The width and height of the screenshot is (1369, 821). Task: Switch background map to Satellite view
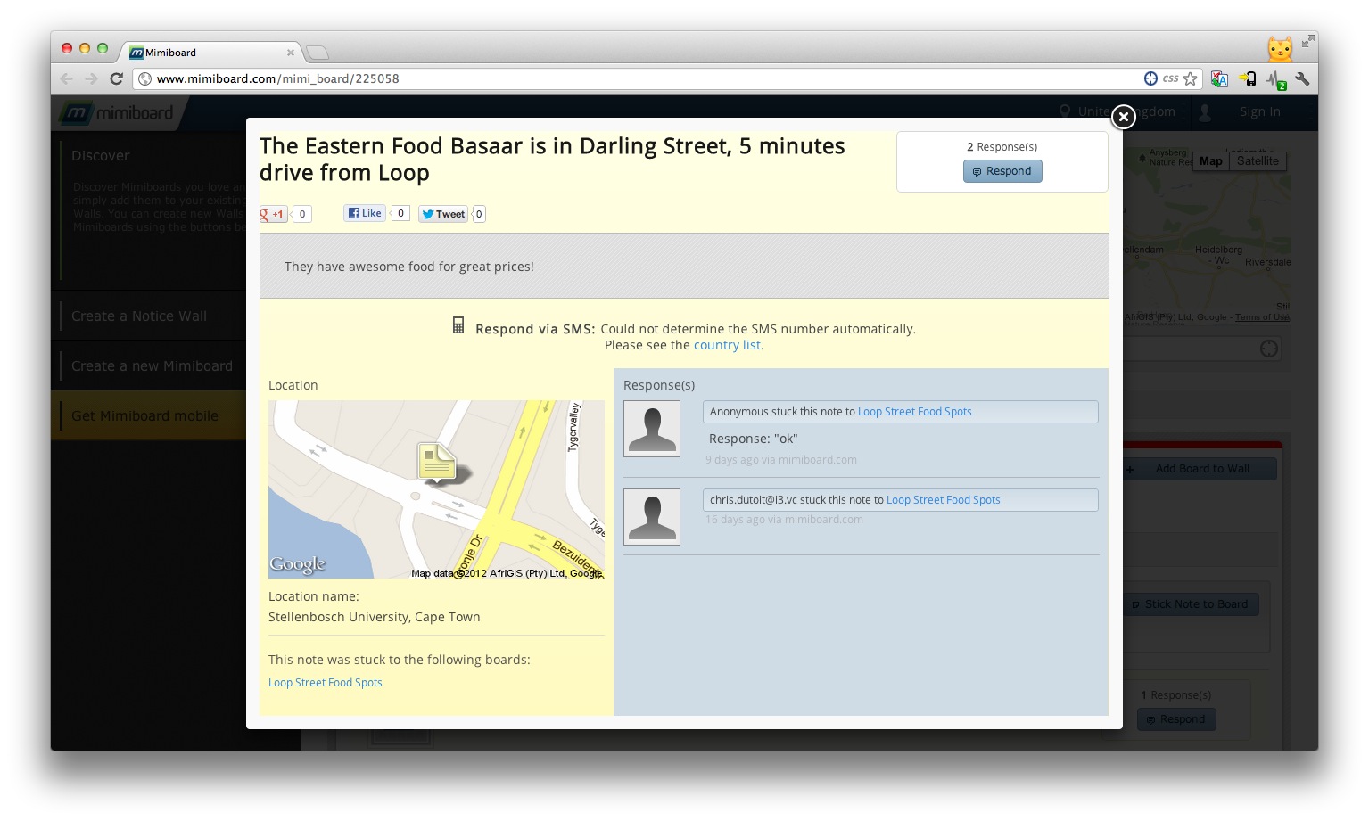point(1258,161)
